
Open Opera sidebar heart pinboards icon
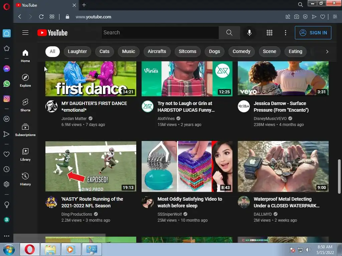pos(7,154)
